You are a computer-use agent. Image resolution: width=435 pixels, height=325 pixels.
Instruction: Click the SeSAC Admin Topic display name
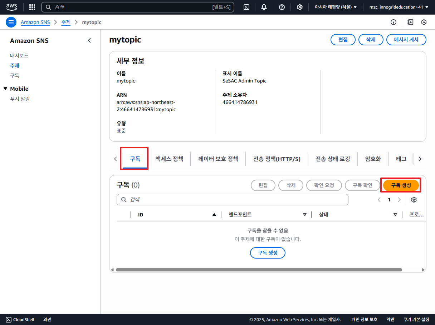tap(244, 81)
